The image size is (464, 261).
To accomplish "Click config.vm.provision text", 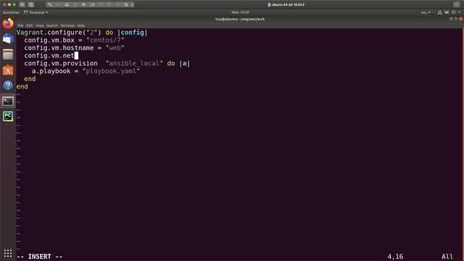I will pos(61,63).
